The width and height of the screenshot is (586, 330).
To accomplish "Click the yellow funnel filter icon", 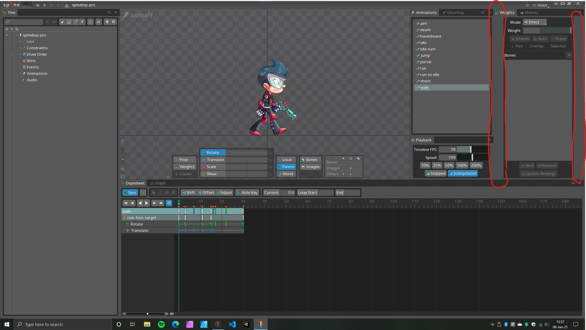I will 82,22.
